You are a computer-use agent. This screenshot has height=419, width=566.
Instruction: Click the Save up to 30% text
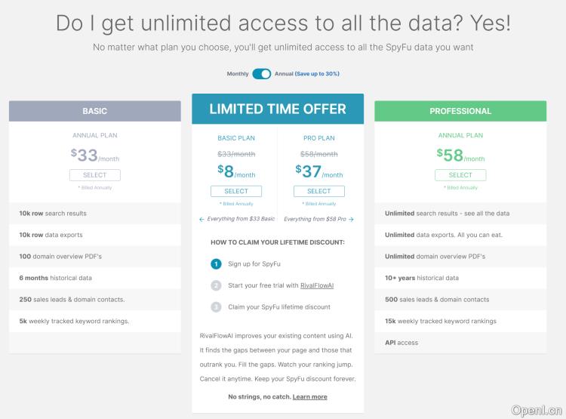coord(318,74)
